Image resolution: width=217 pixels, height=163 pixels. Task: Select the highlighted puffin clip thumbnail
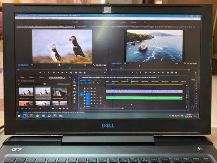point(43,93)
